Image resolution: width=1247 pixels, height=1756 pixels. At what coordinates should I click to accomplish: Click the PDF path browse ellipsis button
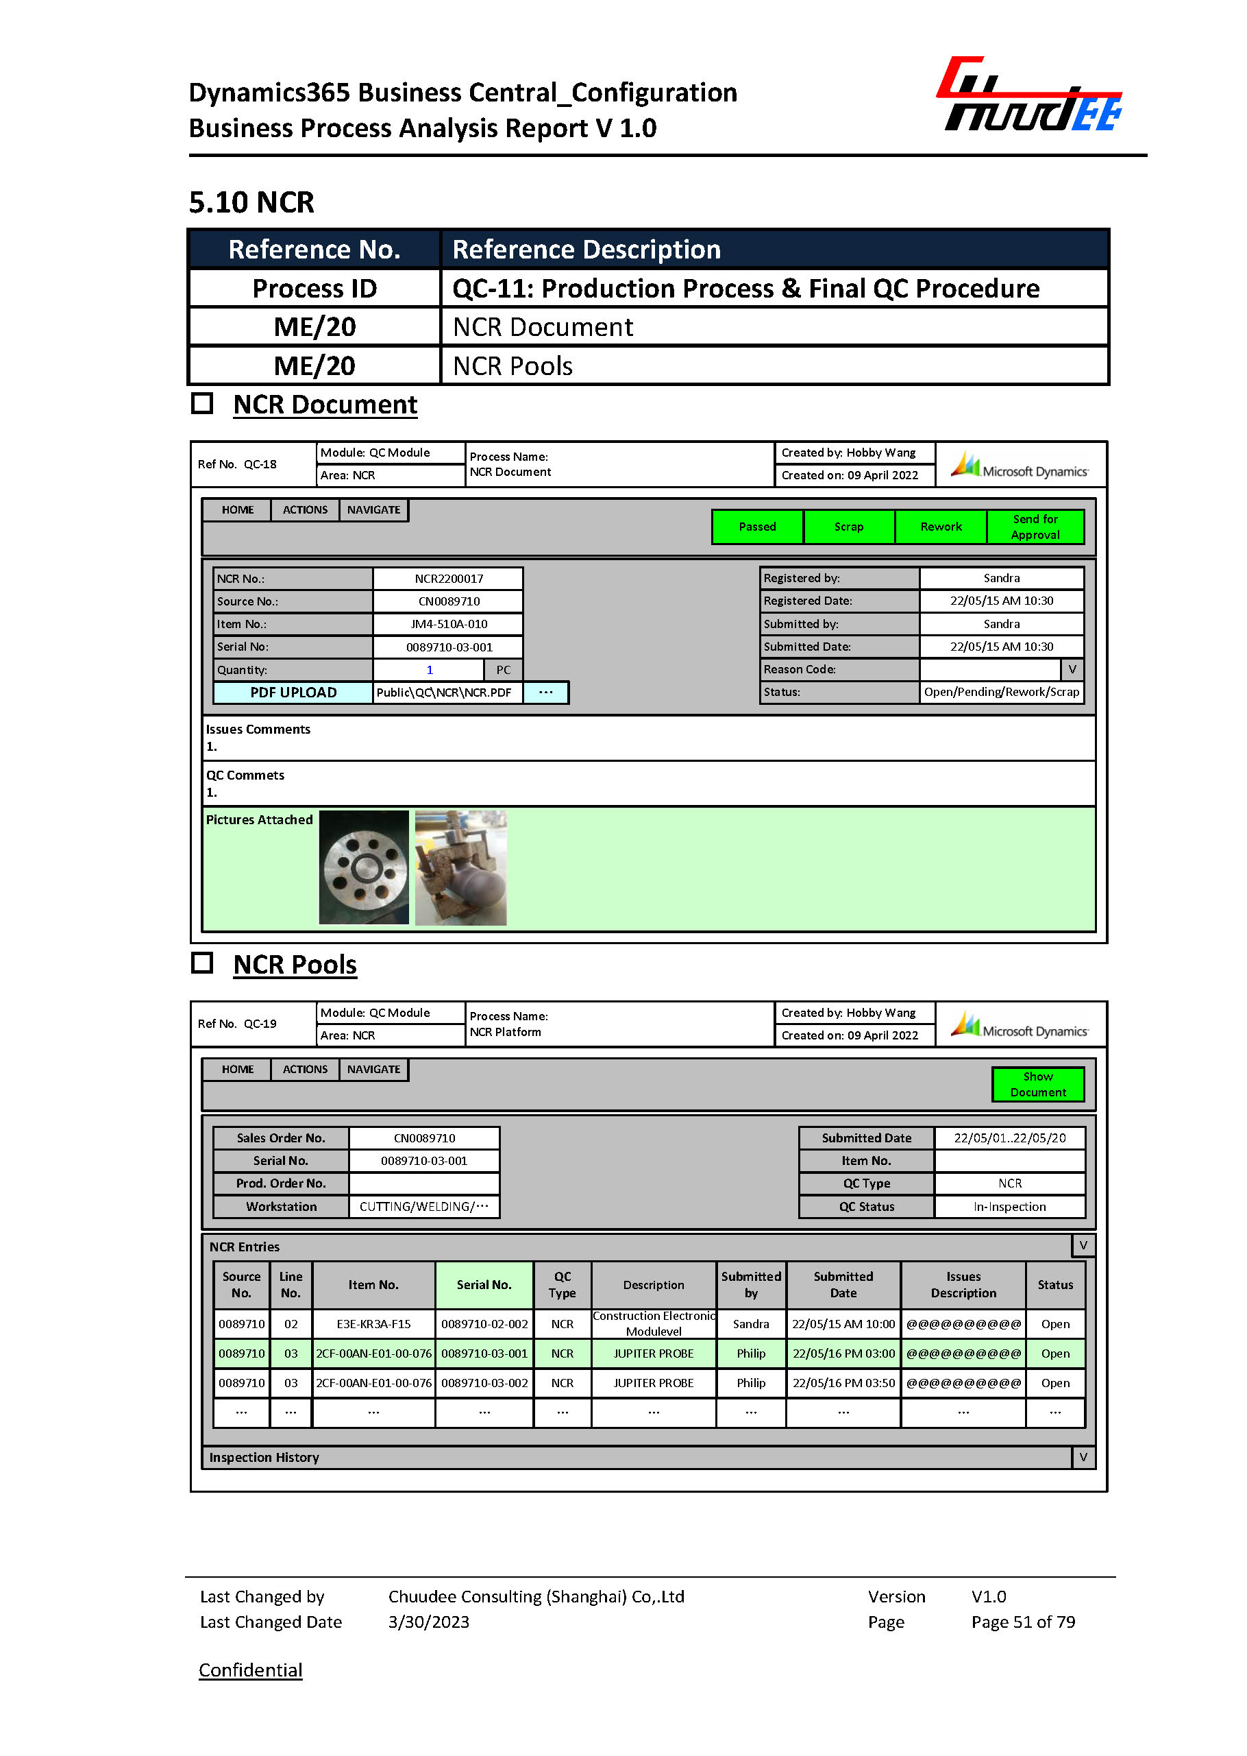click(x=545, y=693)
